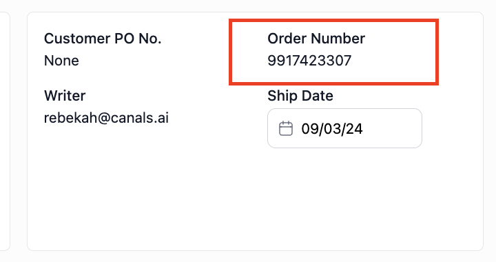Click the page background outside the card
The width and height of the screenshot is (496, 262).
pyautogui.click(x=248, y=5)
